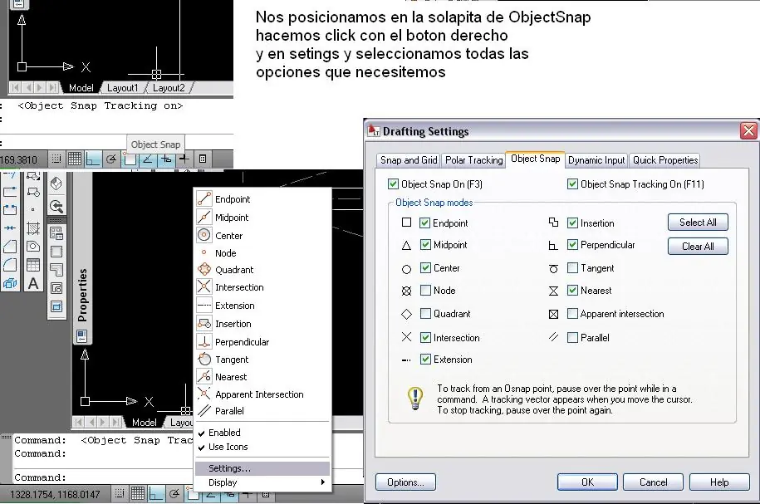This screenshot has height=504, width=760.
Task: Toggle Dynamic Input icon beside 169.3810 readout
Action: 166,159
